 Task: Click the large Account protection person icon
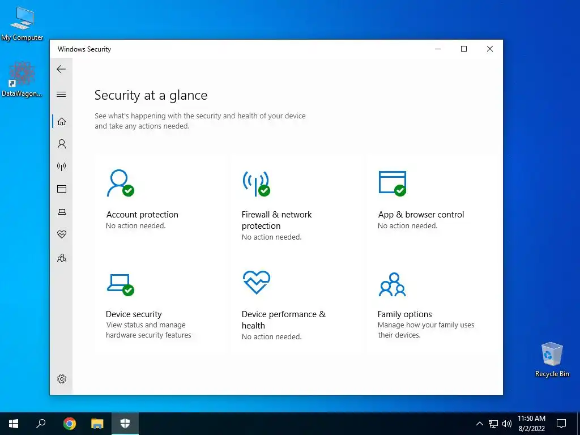click(x=120, y=183)
